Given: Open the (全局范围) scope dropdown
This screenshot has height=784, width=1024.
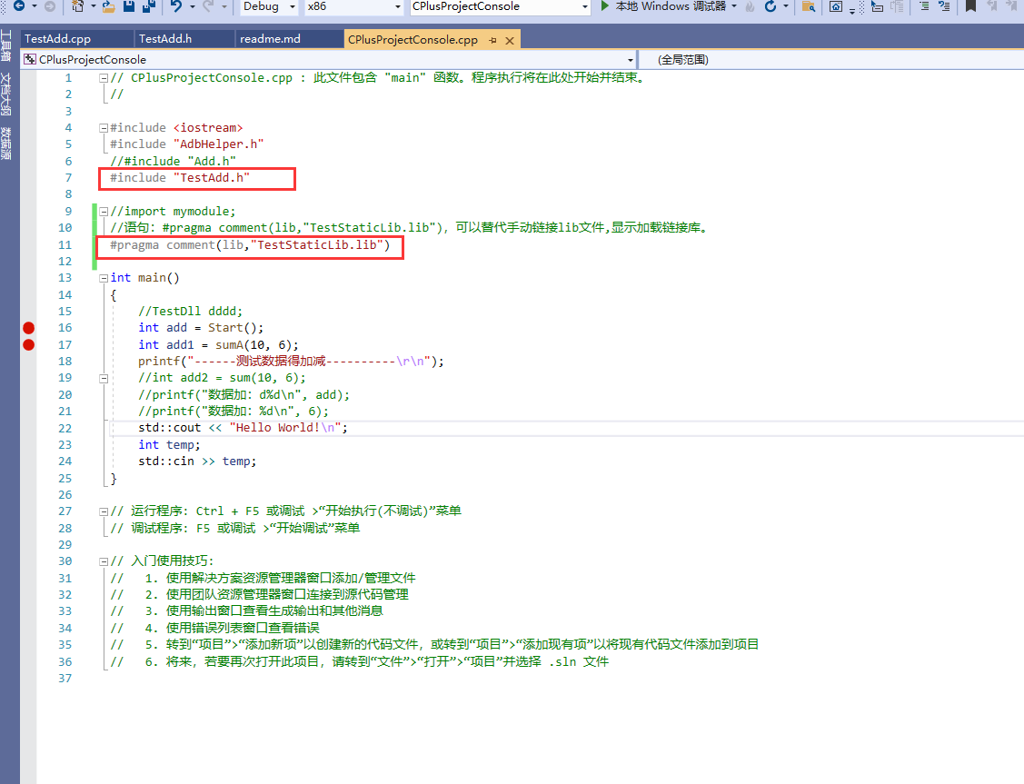Looking at the screenshot, I should click(830, 59).
